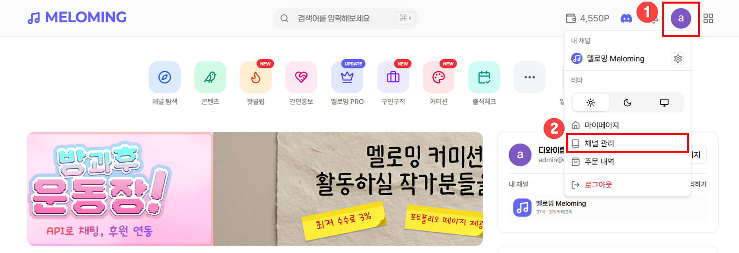
Task: Open the 채널 탐색 compass icon
Action: (x=164, y=77)
